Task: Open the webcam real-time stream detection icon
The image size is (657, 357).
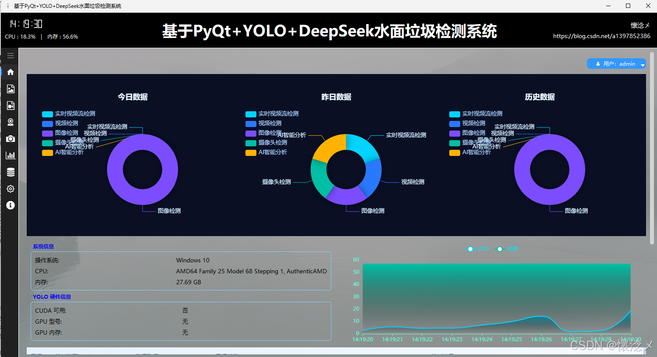Action: coord(11,122)
